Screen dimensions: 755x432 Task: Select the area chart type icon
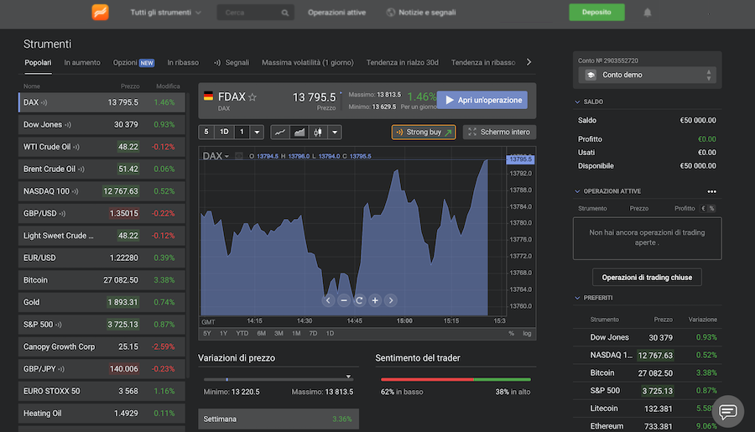click(x=299, y=132)
